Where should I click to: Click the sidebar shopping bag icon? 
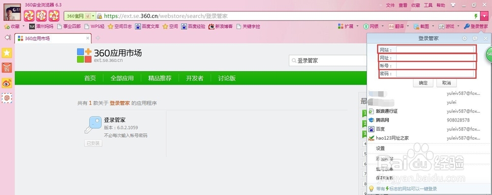point(7,68)
